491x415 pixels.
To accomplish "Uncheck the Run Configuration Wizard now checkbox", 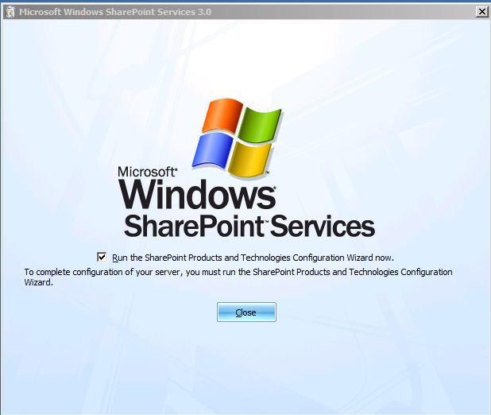I will (102, 257).
